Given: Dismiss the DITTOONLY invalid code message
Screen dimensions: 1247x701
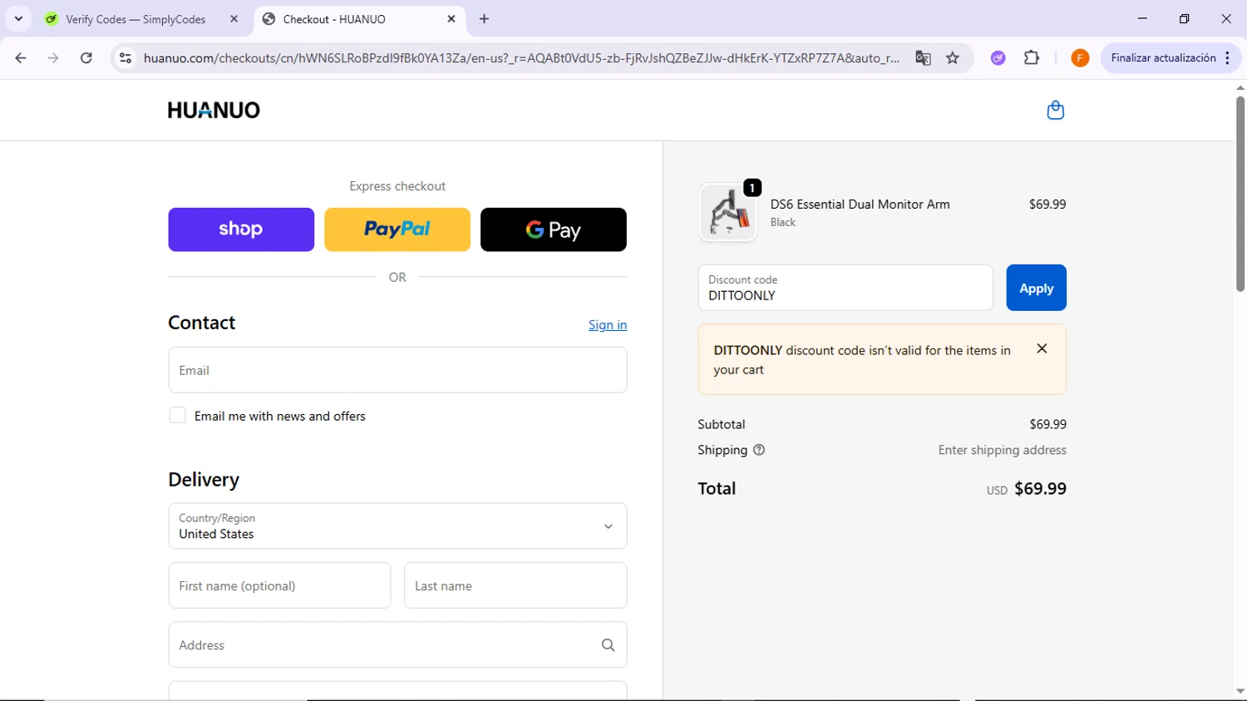Looking at the screenshot, I should click(1042, 349).
